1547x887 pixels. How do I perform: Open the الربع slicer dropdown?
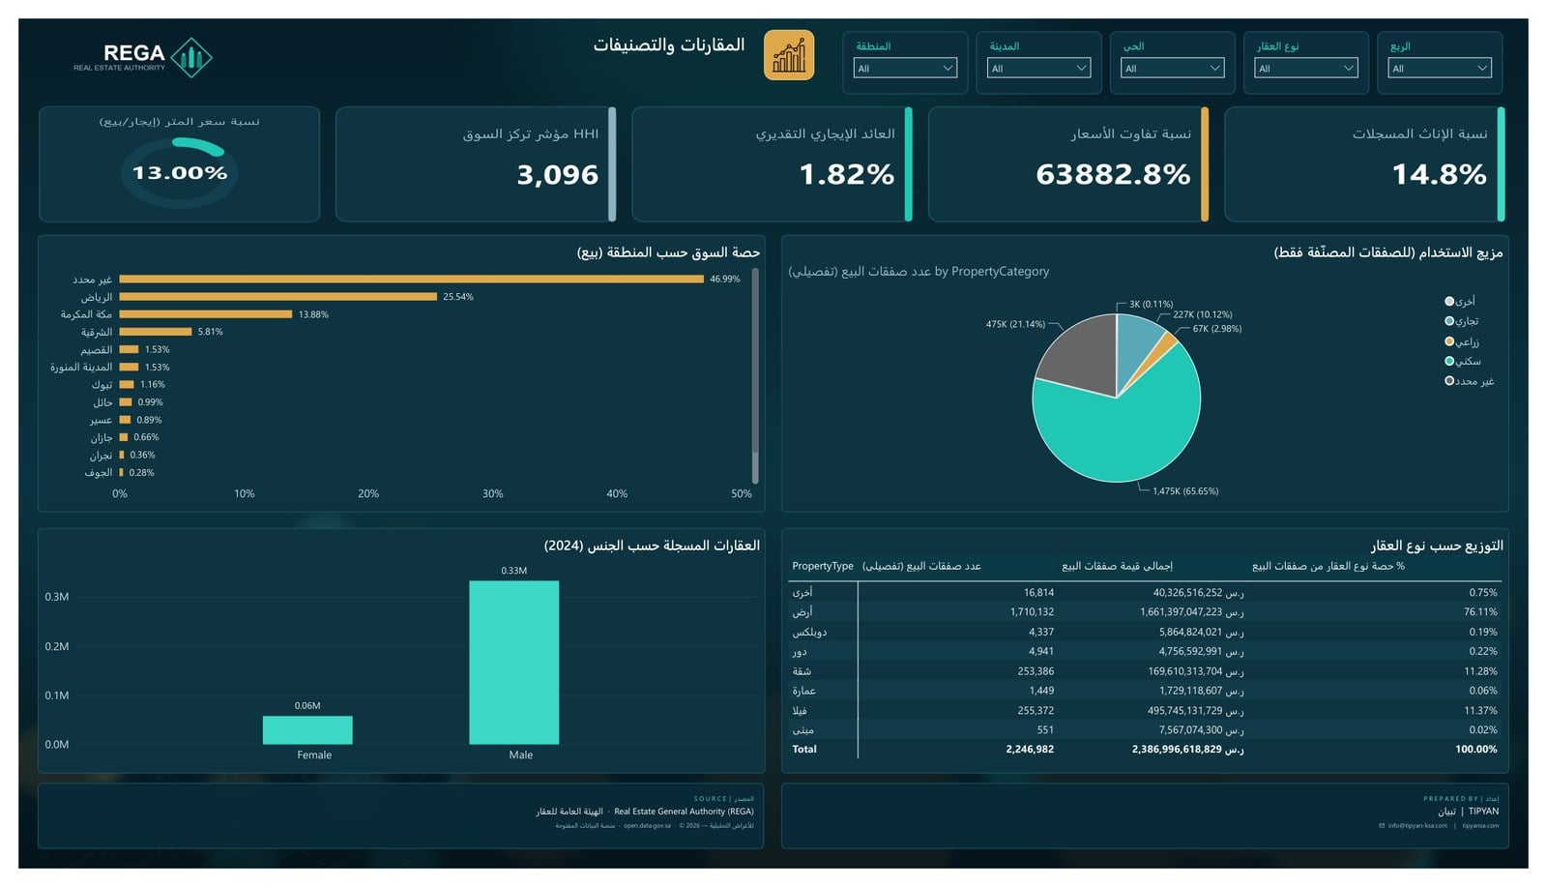(1440, 68)
